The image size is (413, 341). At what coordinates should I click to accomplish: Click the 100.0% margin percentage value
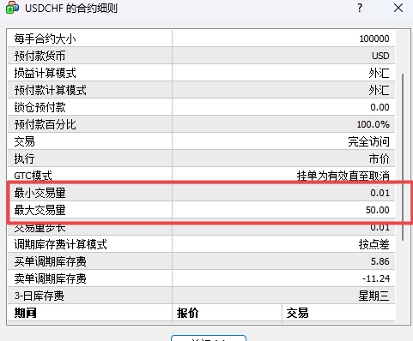pyautogui.click(x=373, y=124)
